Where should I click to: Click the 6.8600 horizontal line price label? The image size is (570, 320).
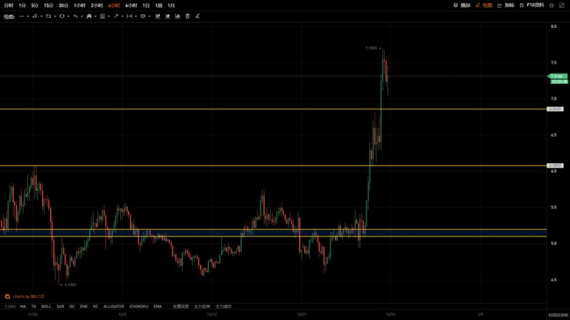click(555, 109)
